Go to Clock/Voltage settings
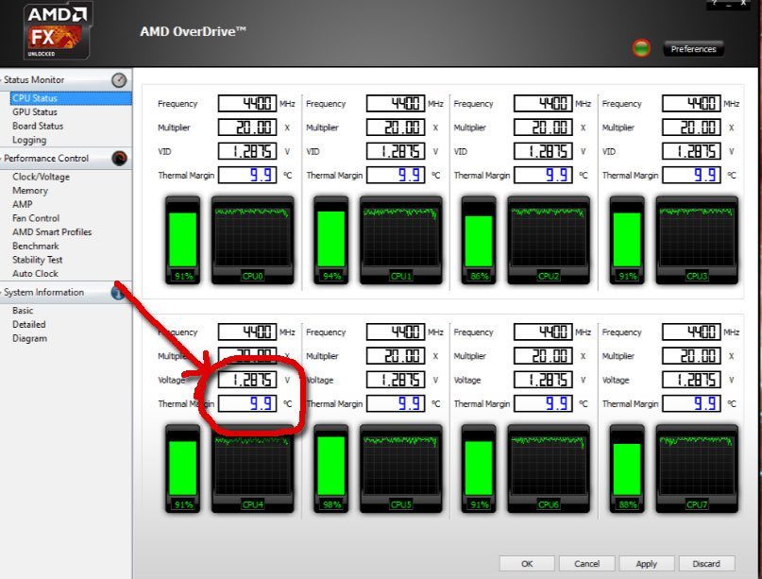The height and width of the screenshot is (579, 762). (41, 177)
